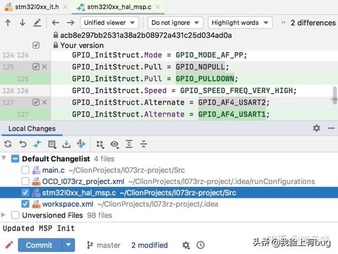Image resolution: width=338 pixels, height=254 pixels.
Task: Click the master branch indicator
Action: [104, 245]
